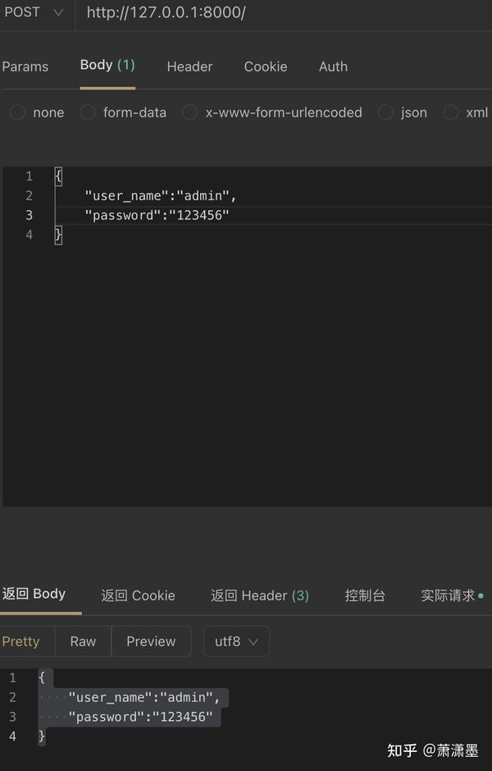
Task: Expand the utf8 encoding dropdown
Action: [x=236, y=641]
